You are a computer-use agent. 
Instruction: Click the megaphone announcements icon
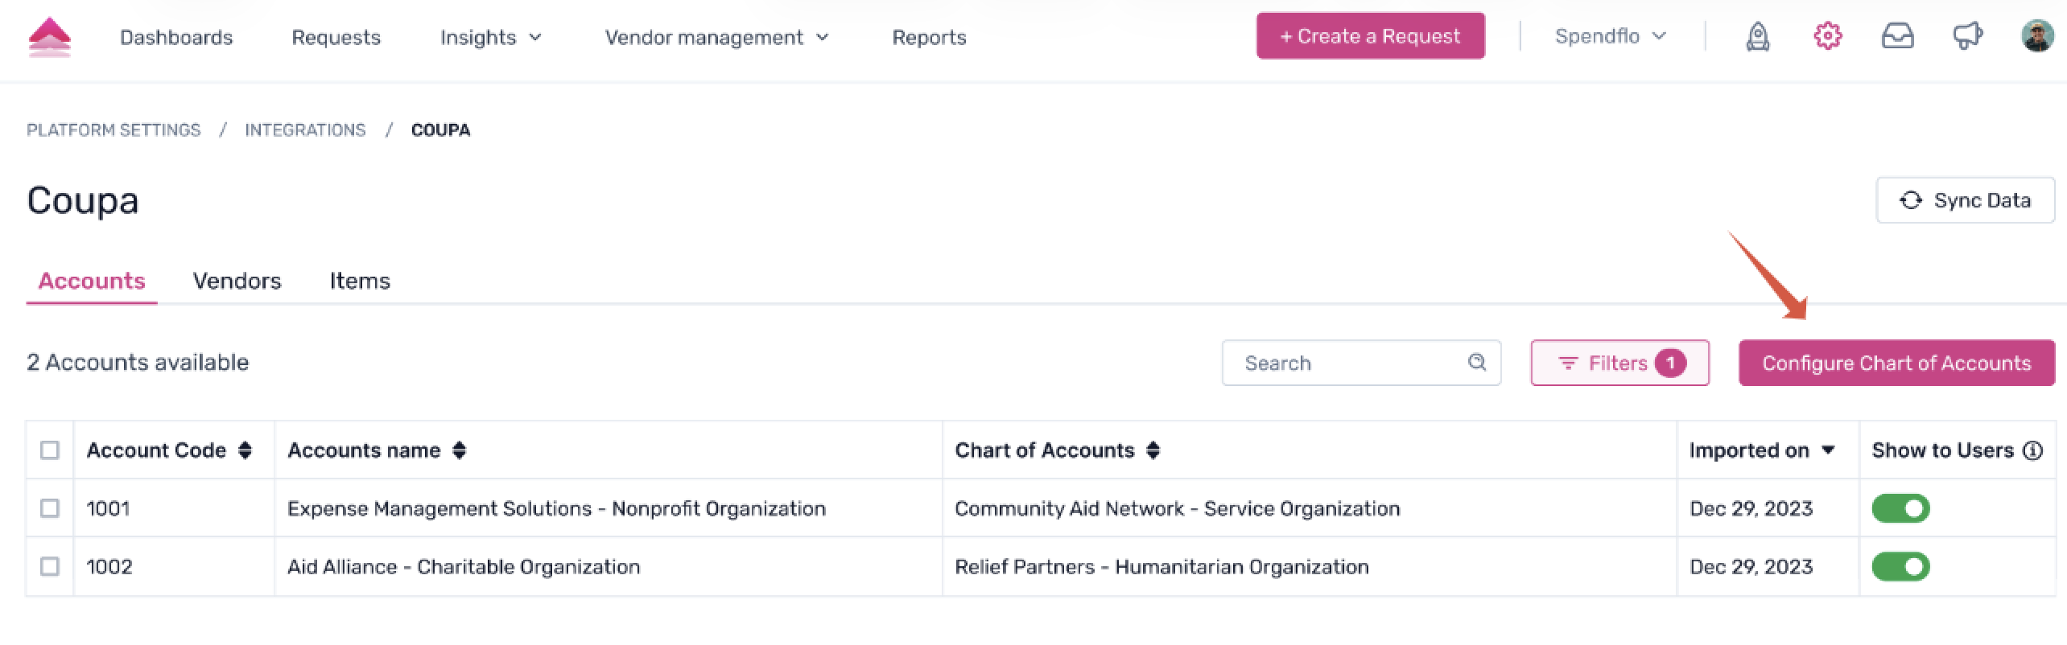tap(1967, 36)
